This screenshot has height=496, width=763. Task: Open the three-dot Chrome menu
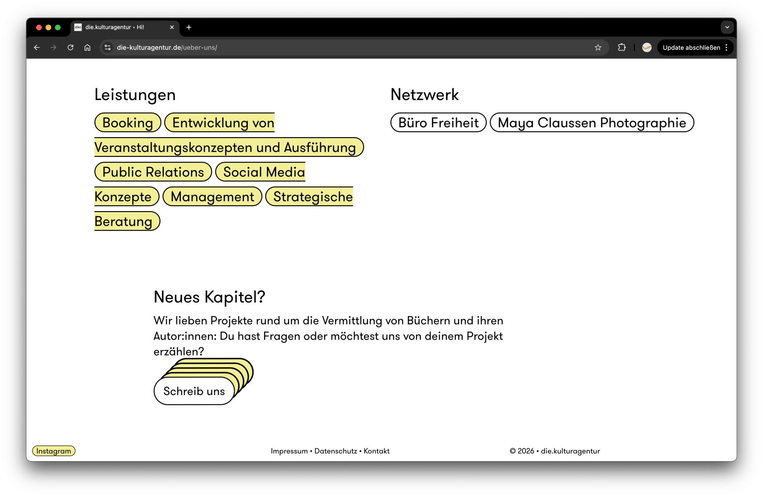click(726, 48)
